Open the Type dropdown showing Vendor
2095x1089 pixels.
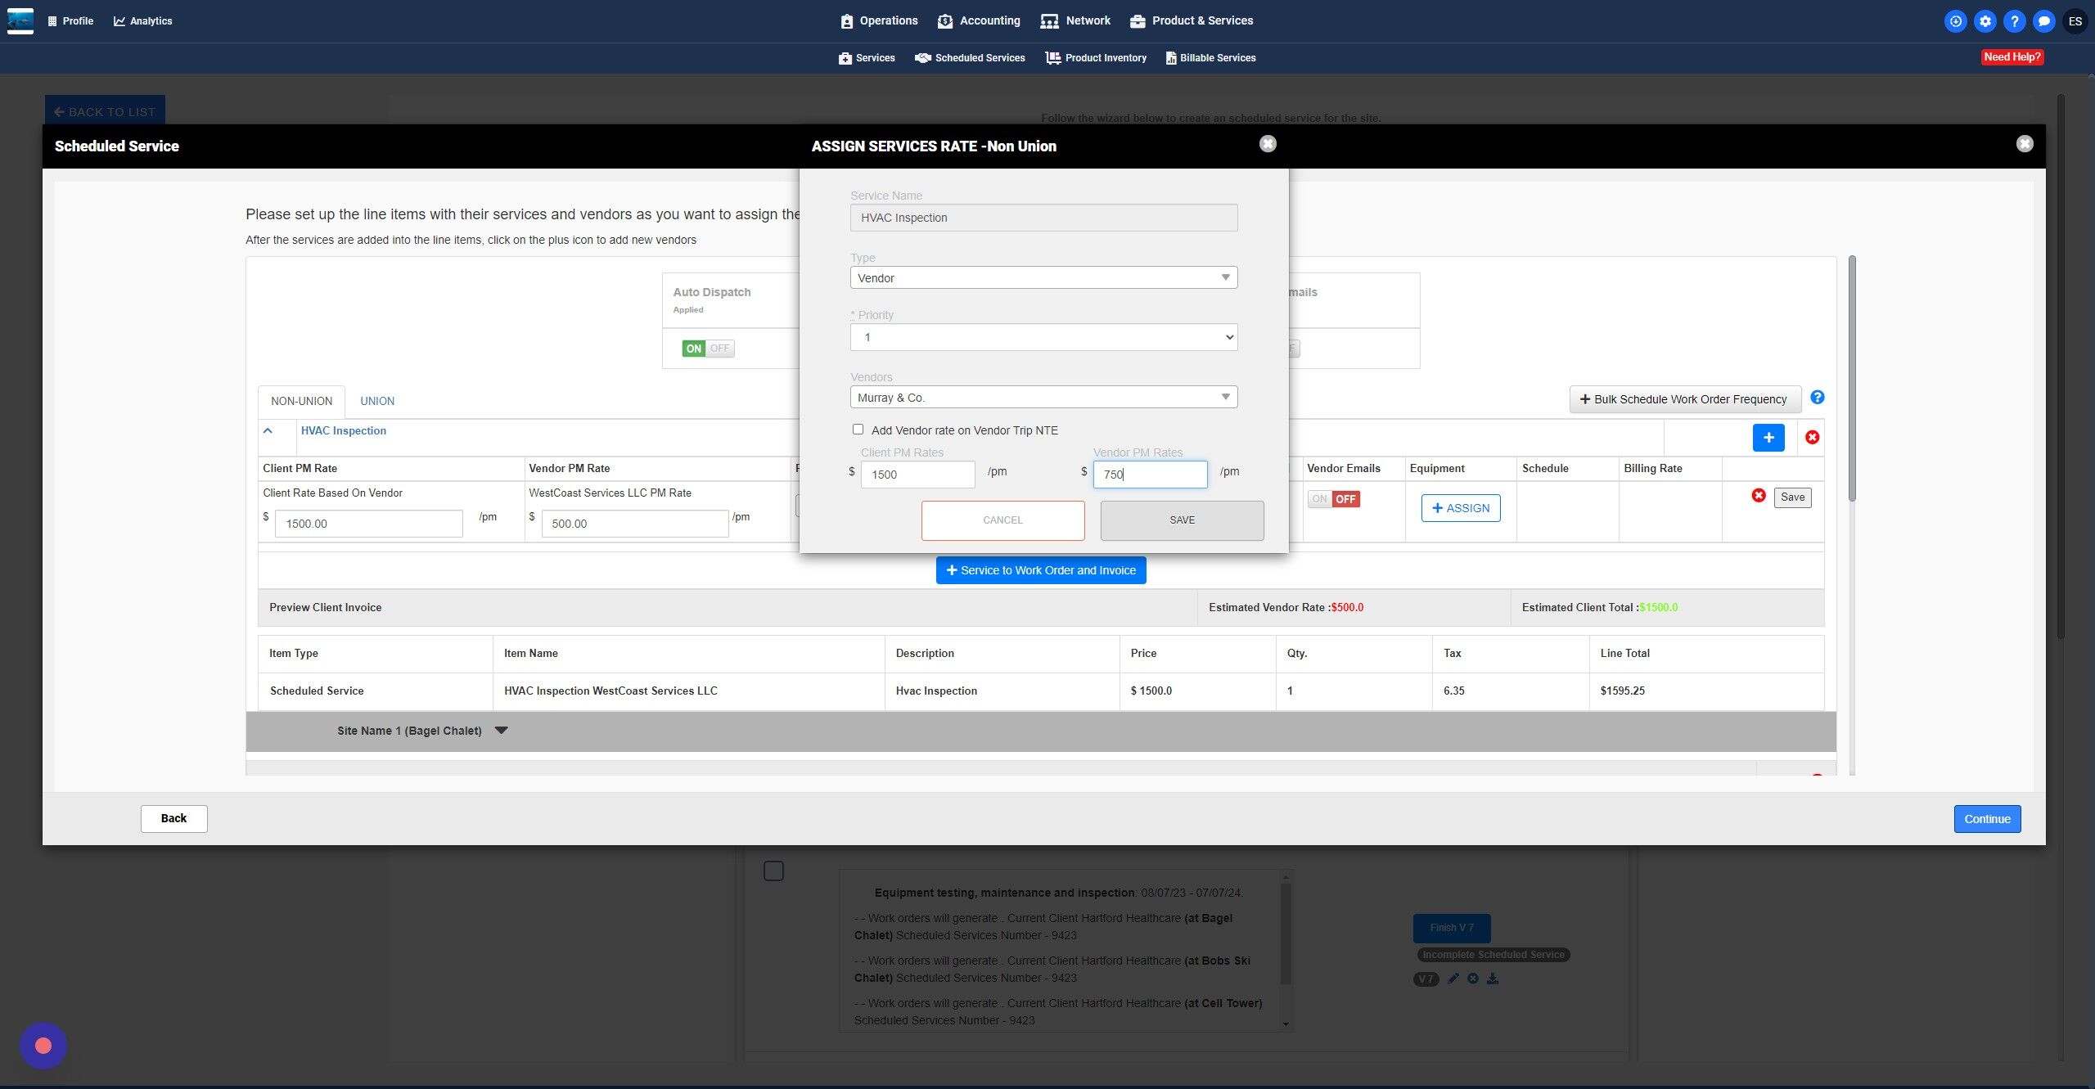(x=1043, y=278)
